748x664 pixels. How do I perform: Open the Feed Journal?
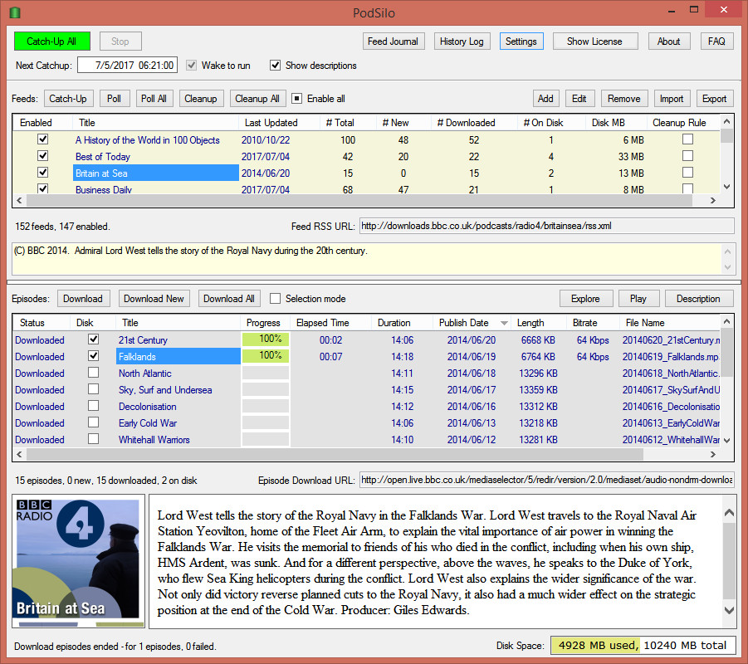pos(393,41)
